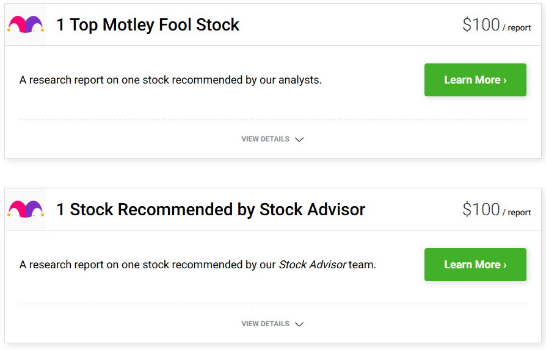The width and height of the screenshot is (546, 350).
Task: Click the jester hat icon beside Top Motley Fool Stock
Action: pos(26,24)
